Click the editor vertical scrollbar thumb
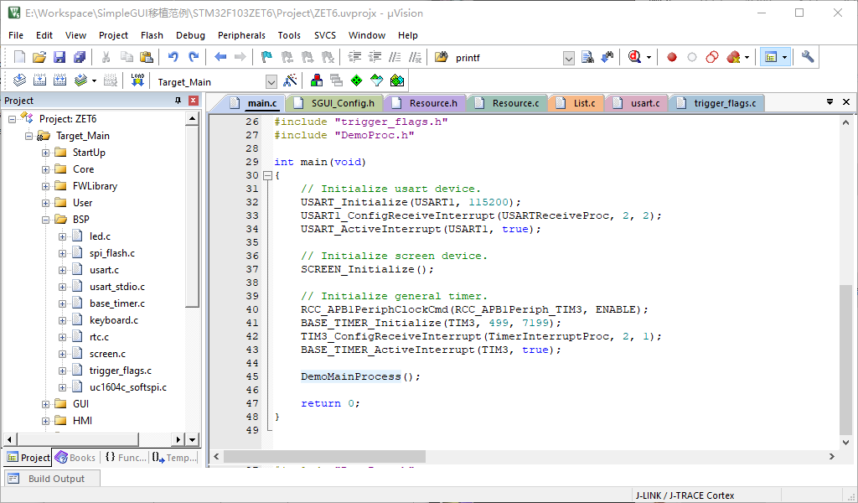 (x=846, y=360)
